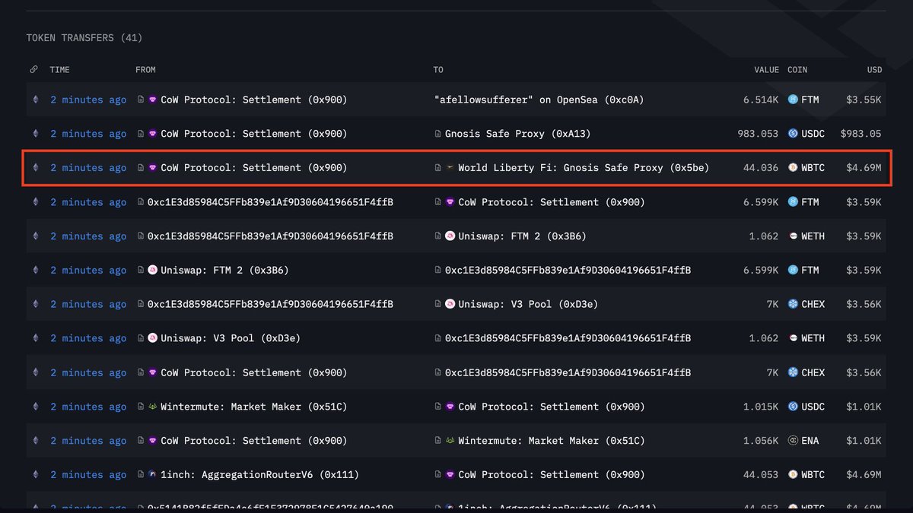Click the Ethereum chain icon in the afellowsufferer row
Viewport: 913px width, 513px height.
coord(34,100)
